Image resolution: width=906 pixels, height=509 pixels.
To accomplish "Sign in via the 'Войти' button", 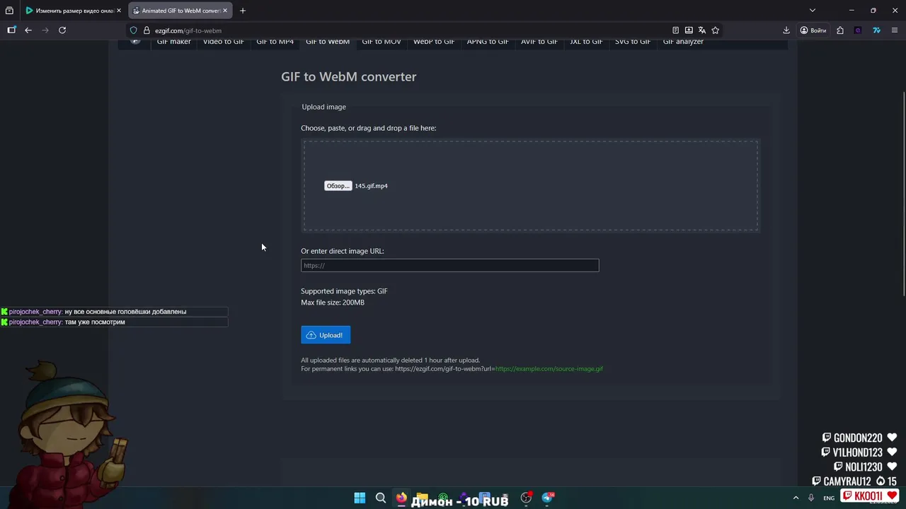I will 813,30.
